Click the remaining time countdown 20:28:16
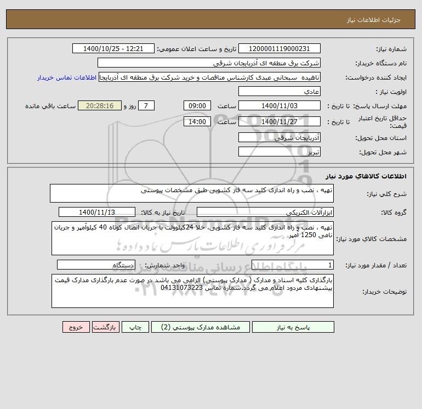Screen dimensions: 422x409 point(100,106)
